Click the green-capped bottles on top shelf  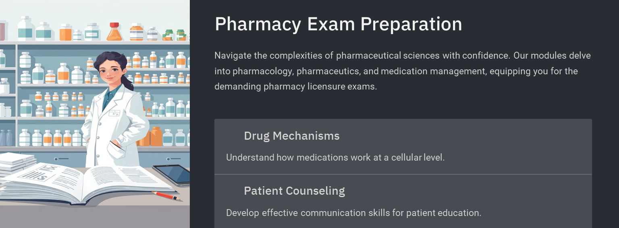[x=174, y=35]
